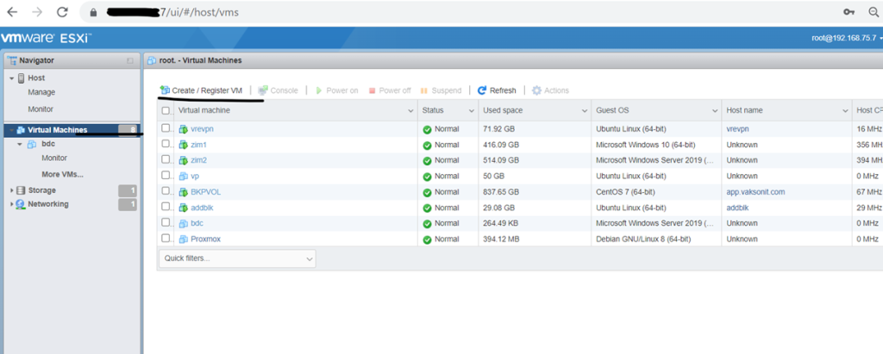Click the Proxmox VM icon
Screen dimensions: 883x354
pos(183,239)
